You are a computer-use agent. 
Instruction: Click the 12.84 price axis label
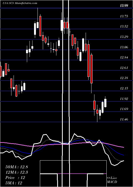(x=124, y=57)
